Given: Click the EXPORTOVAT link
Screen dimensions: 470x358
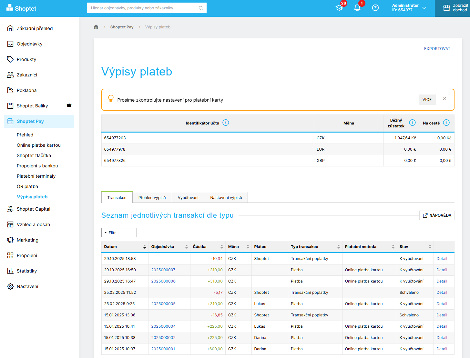Looking at the screenshot, I should click(437, 49).
